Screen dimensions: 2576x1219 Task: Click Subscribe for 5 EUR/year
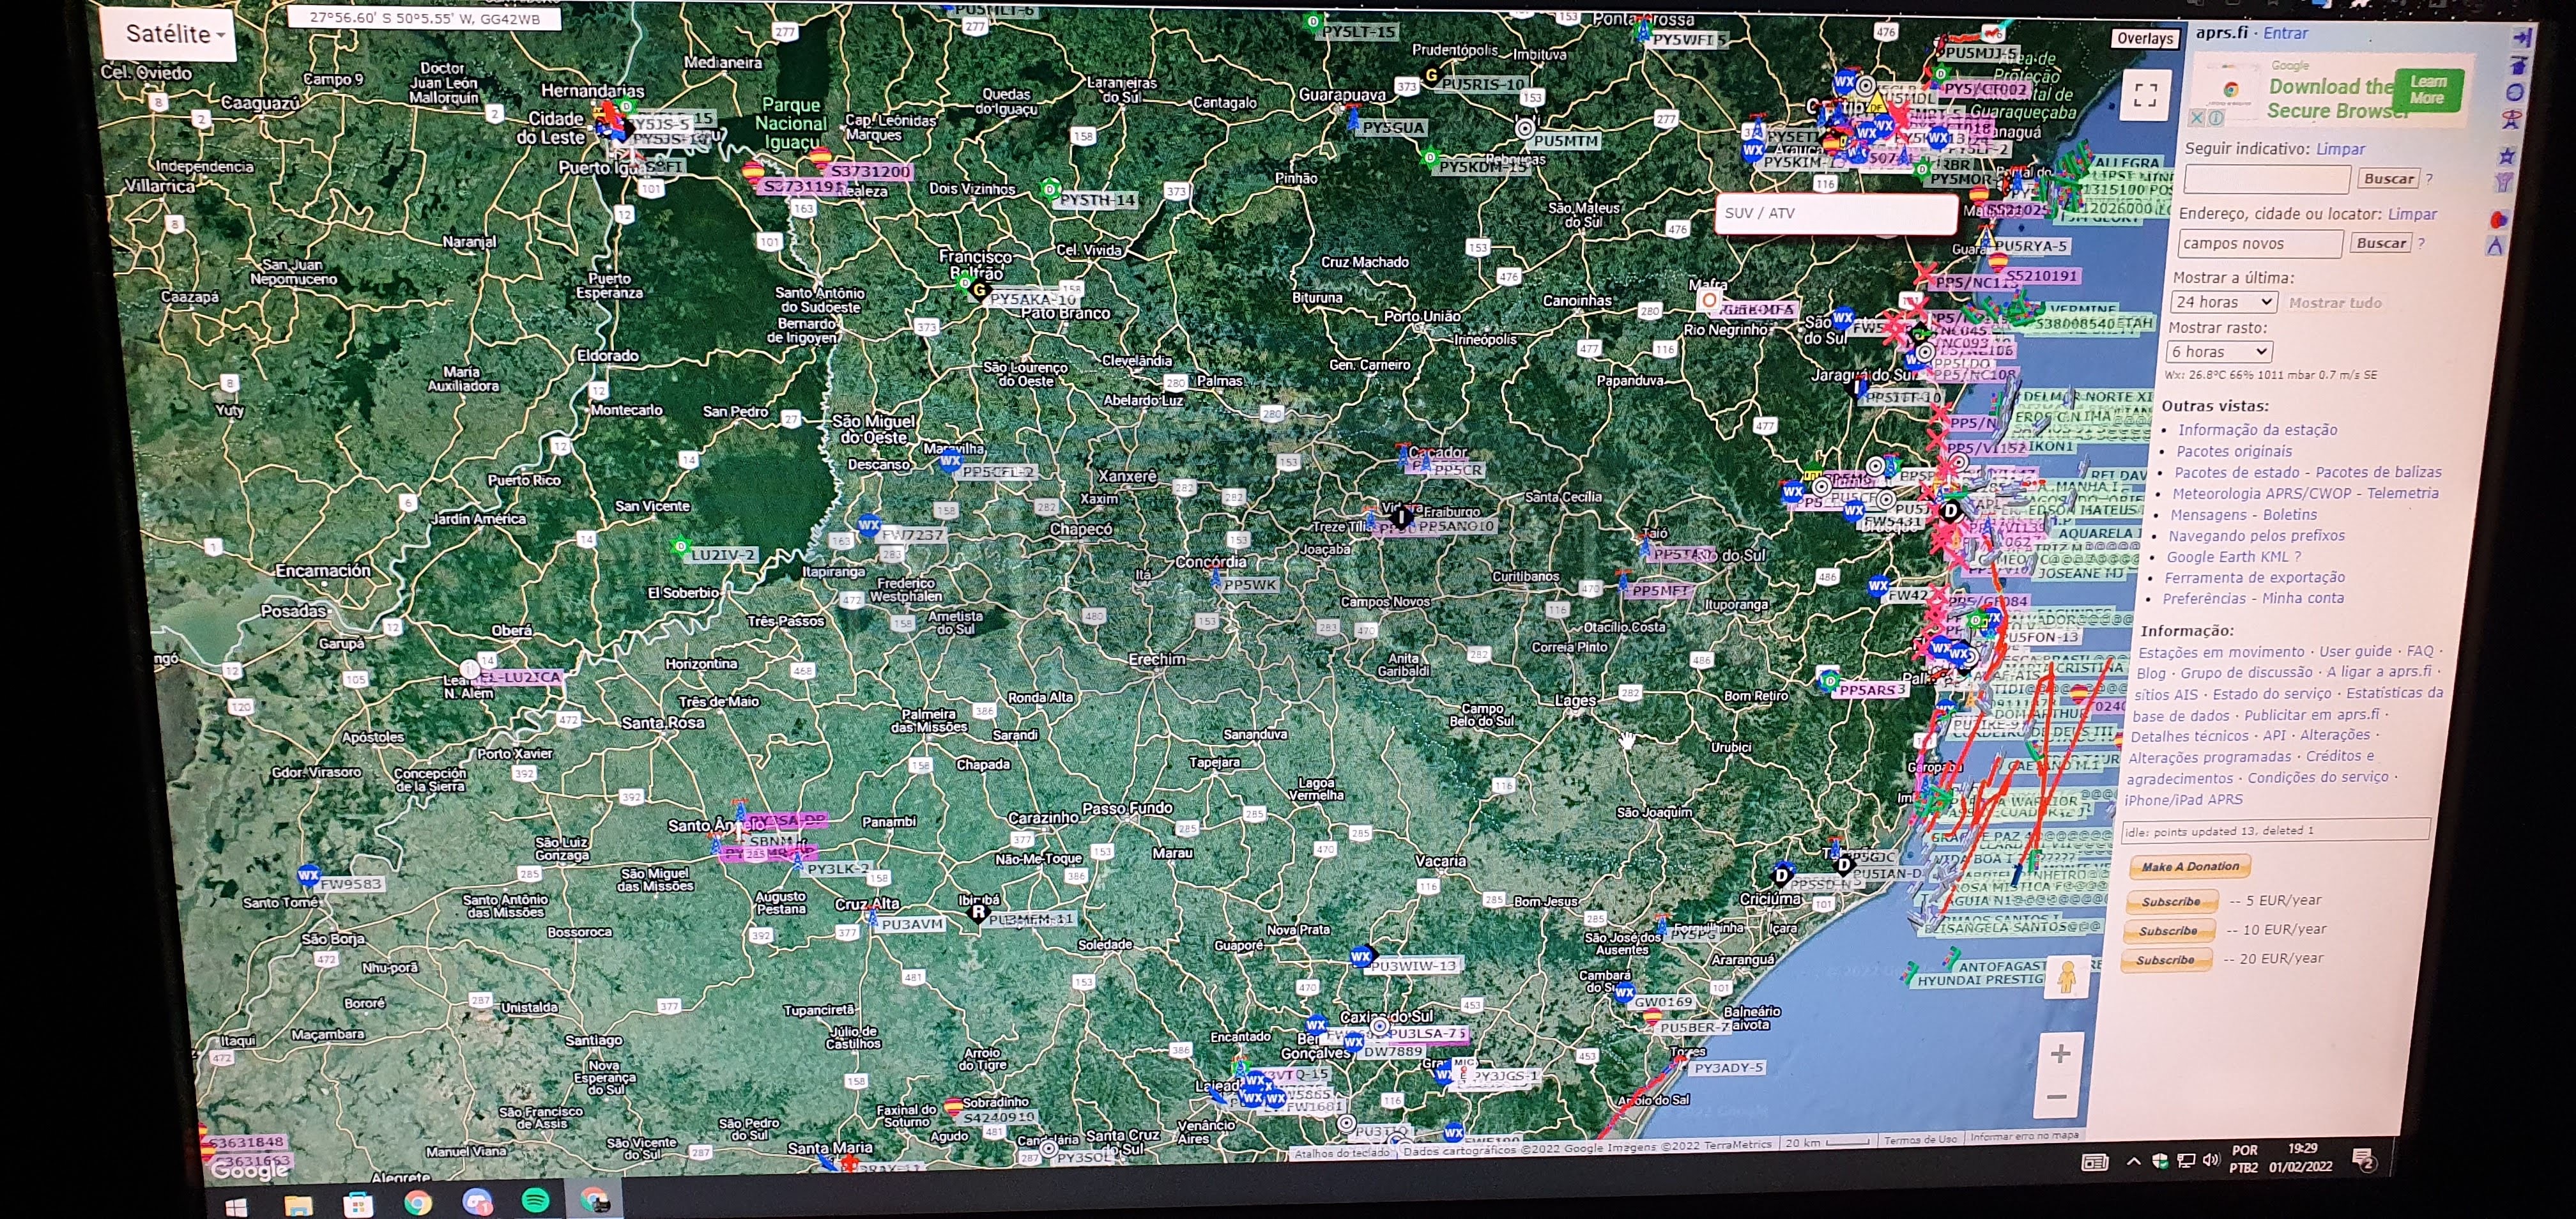click(x=2171, y=901)
